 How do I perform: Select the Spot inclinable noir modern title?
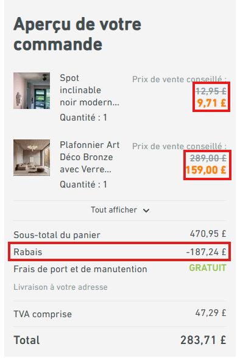[90, 90]
